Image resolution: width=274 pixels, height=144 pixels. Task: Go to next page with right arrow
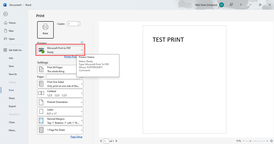[116, 141]
